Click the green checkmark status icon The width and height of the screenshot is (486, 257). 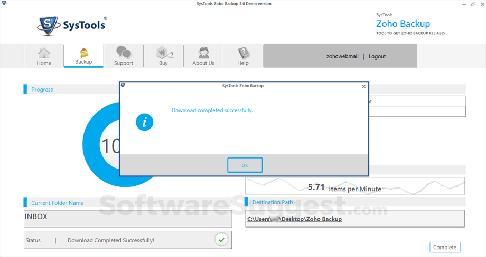click(221, 240)
